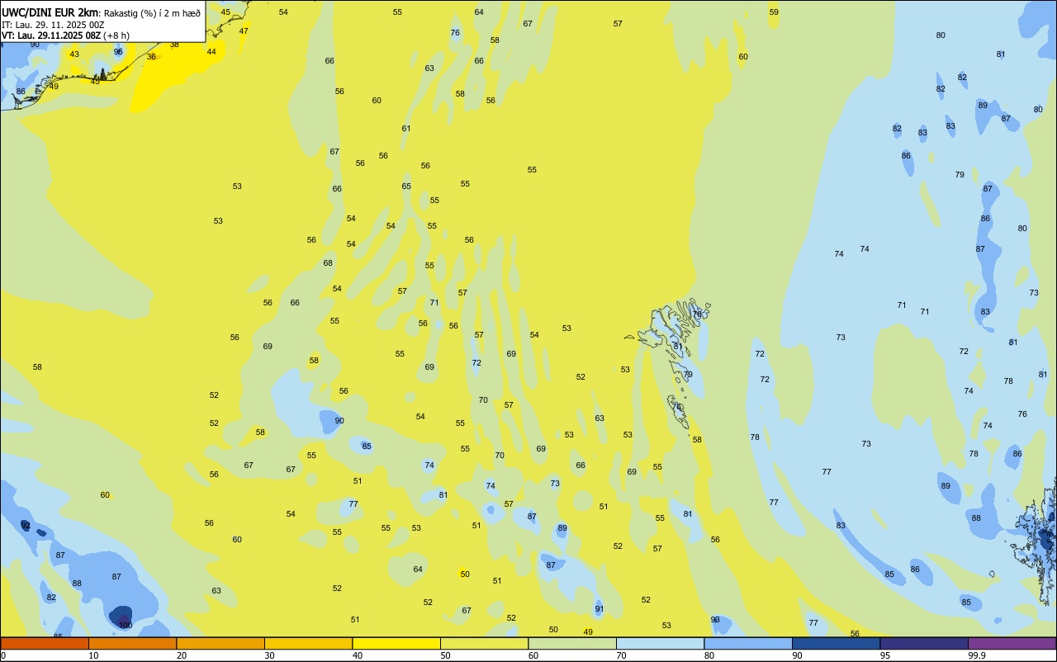Click the map value '38'
The height and width of the screenshot is (662, 1057).
coord(174,45)
